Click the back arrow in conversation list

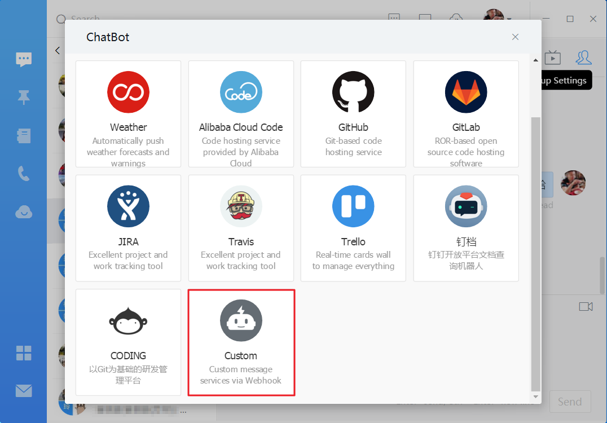point(58,50)
